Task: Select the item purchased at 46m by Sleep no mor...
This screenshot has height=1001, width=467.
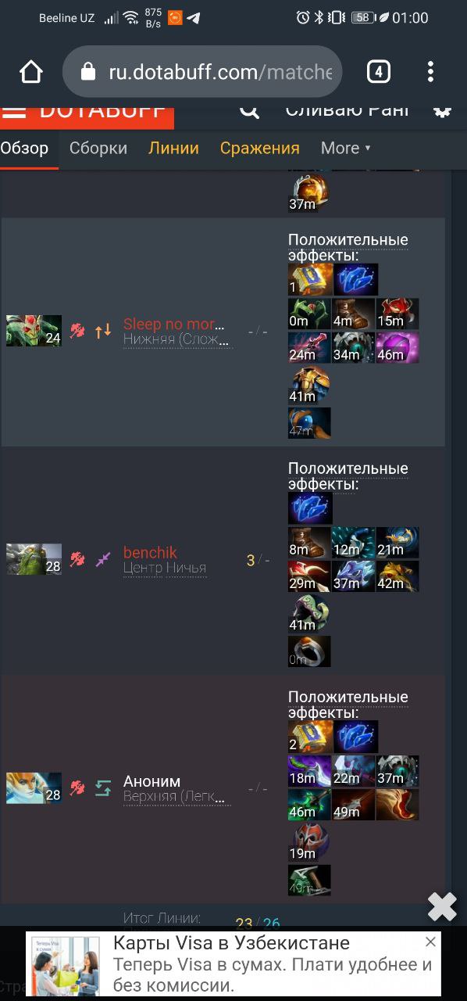Action: [x=397, y=347]
